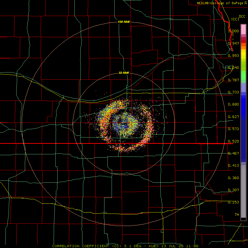Select the DCC label above the color bar
The height and width of the screenshot is (248, 248).
click(x=242, y=17)
